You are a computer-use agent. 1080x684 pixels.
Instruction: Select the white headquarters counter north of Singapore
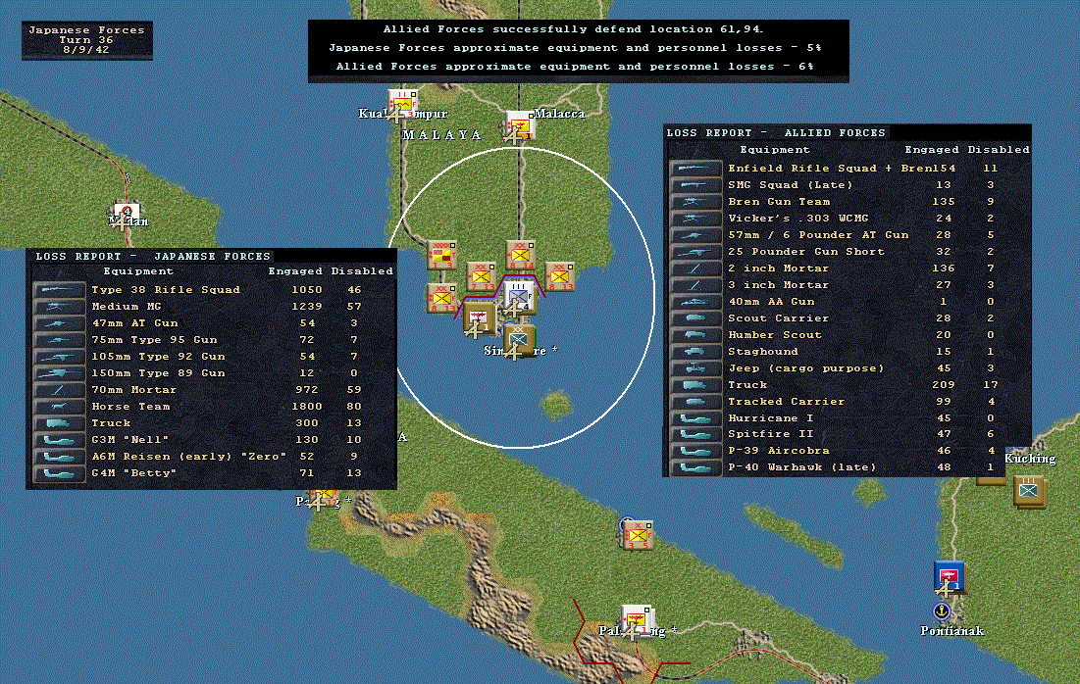(518, 296)
